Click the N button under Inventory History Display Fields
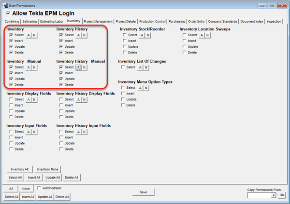Viewport: 290px width, 204px height. (84, 100)
